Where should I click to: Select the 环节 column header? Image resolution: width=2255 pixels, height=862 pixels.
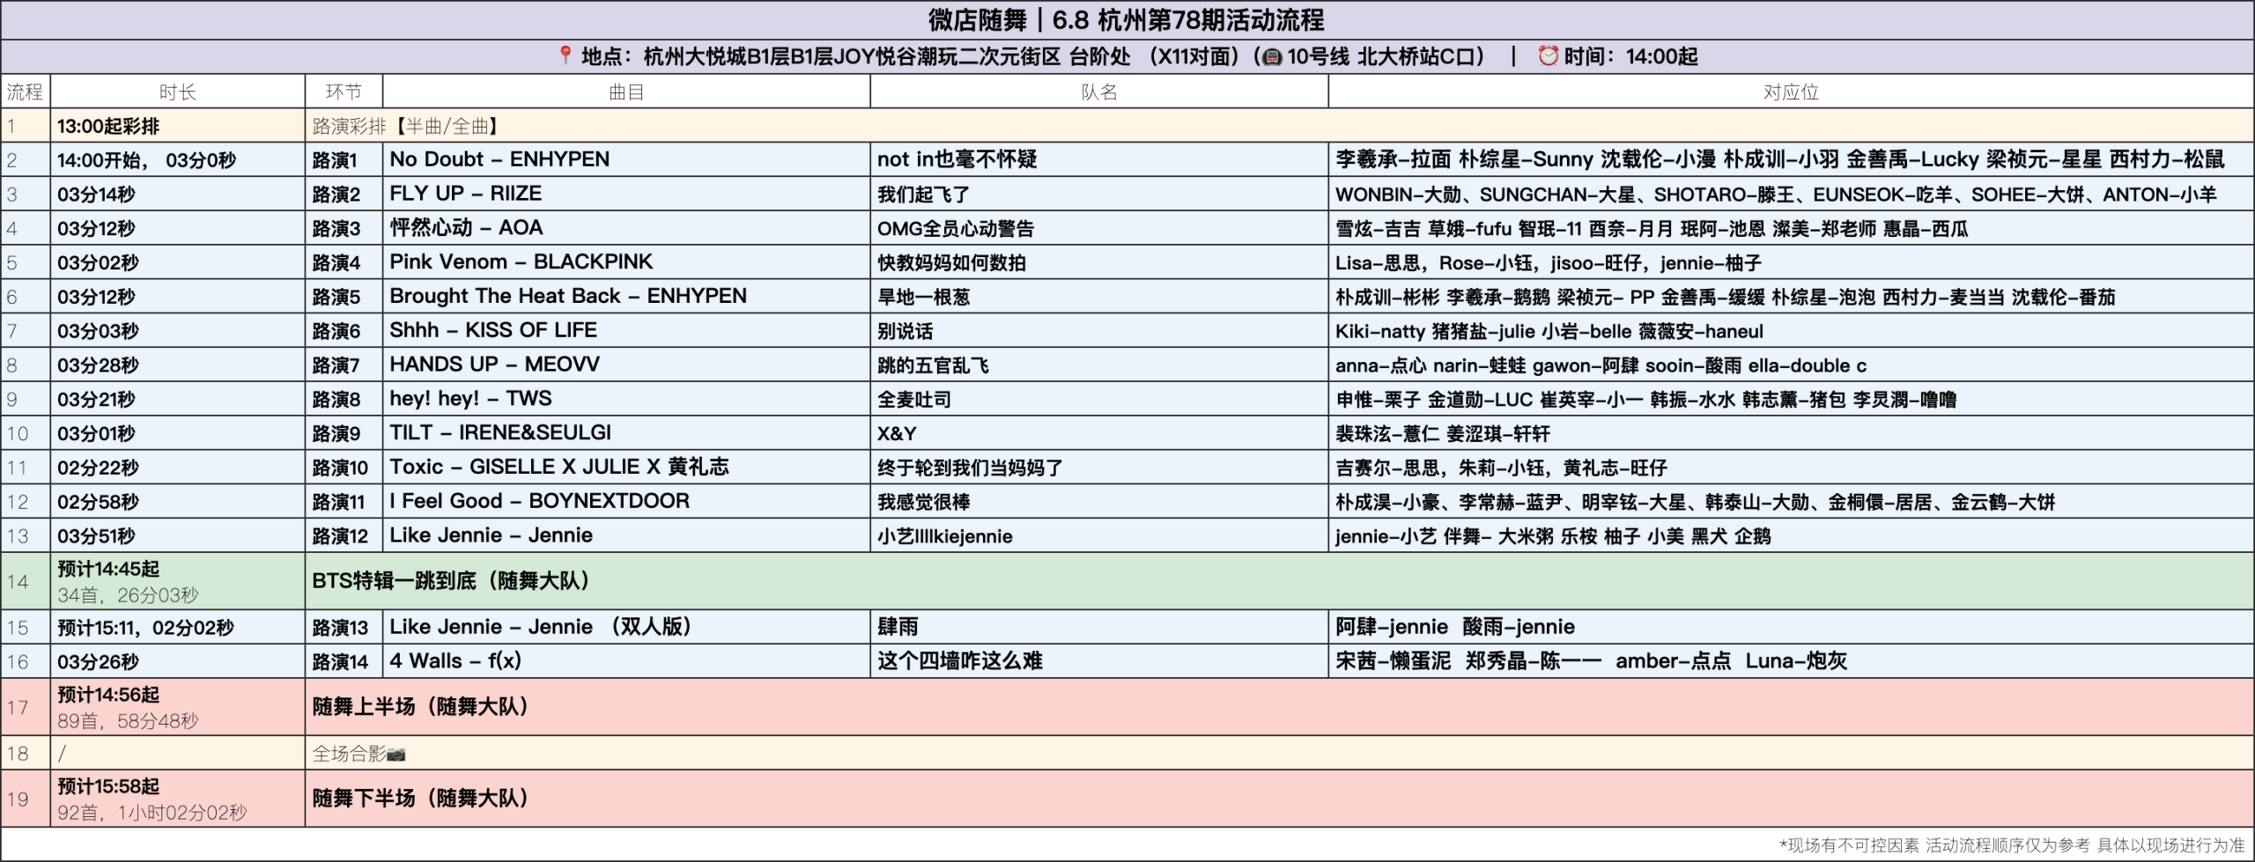pos(344,92)
